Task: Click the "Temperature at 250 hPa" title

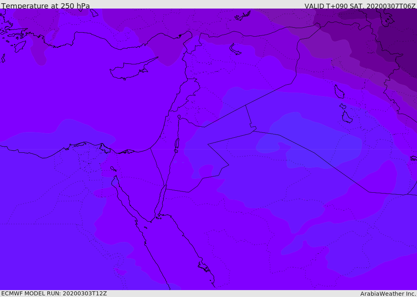Action: click(45, 6)
